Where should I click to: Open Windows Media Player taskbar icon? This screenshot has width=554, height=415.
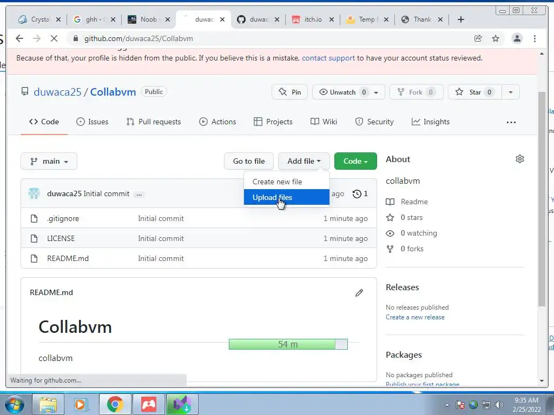(81, 404)
